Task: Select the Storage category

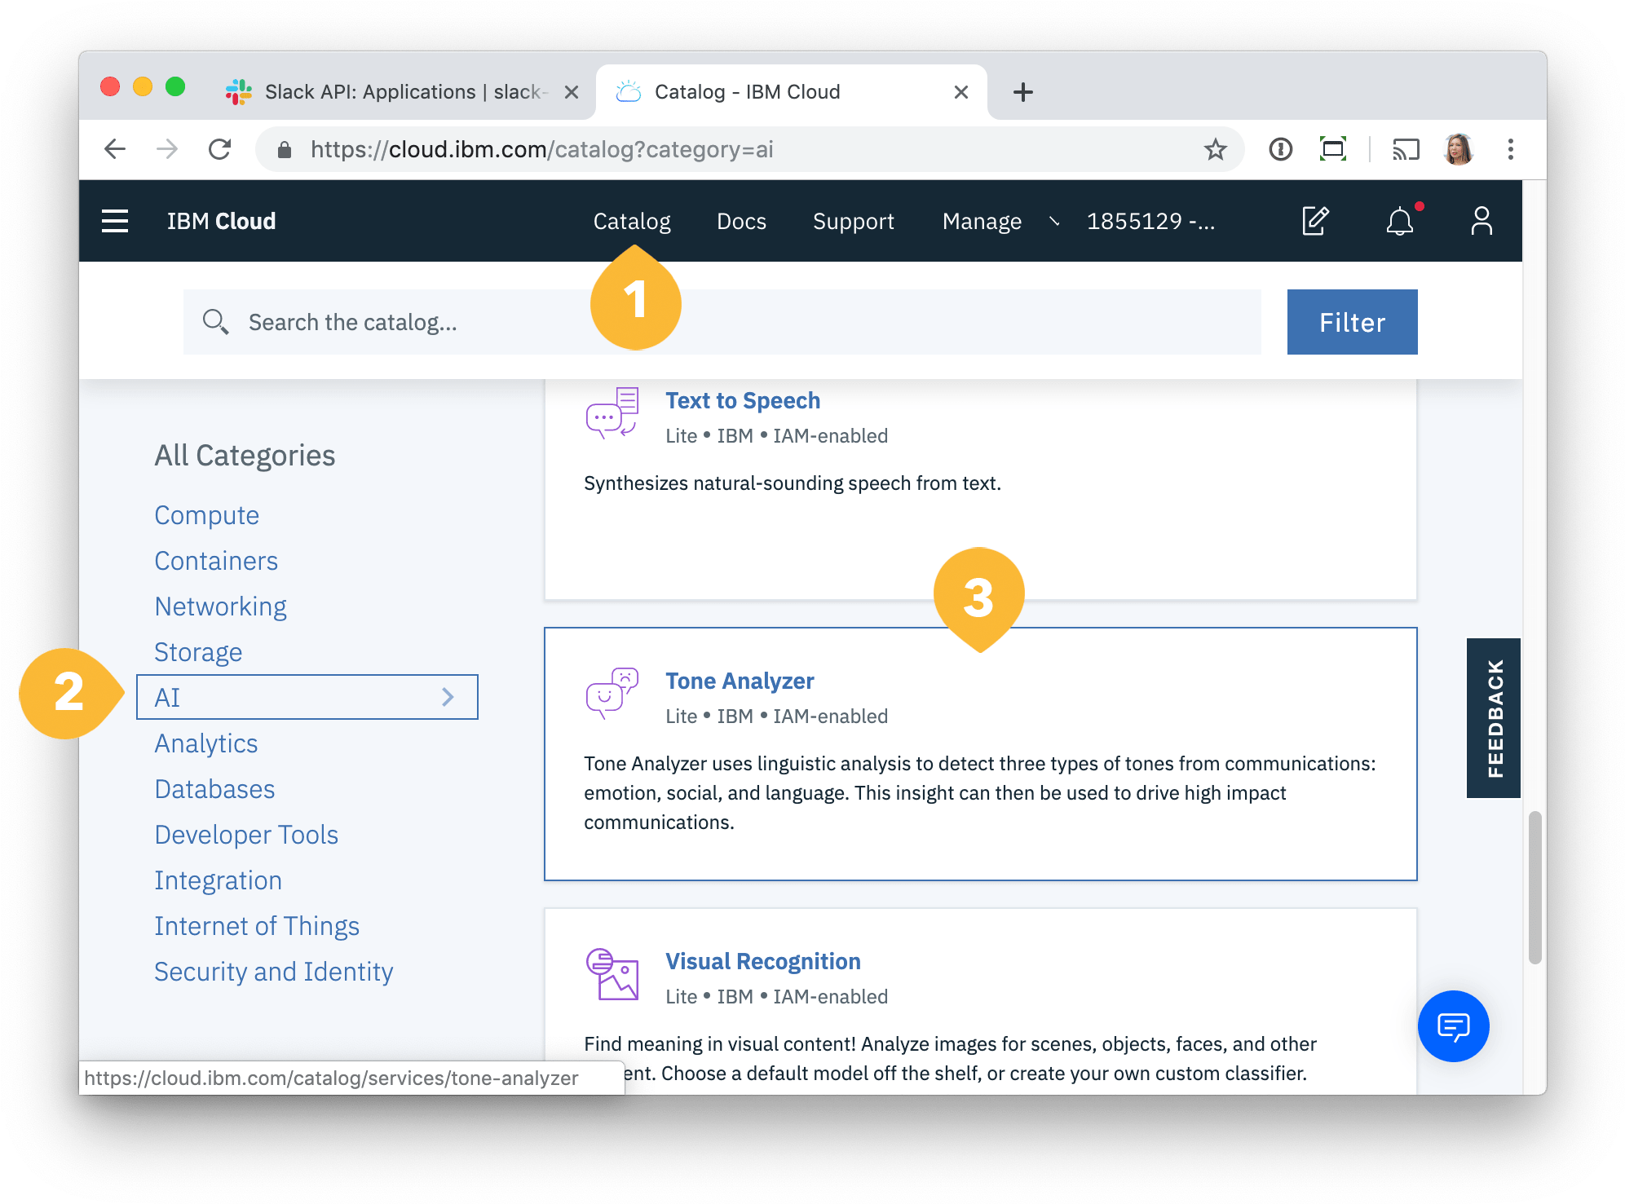Action: tap(198, 652)
